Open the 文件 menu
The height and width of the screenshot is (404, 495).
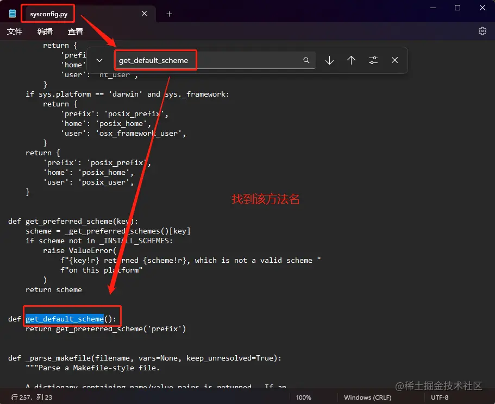pyautogui.click(x=15, y=31)
